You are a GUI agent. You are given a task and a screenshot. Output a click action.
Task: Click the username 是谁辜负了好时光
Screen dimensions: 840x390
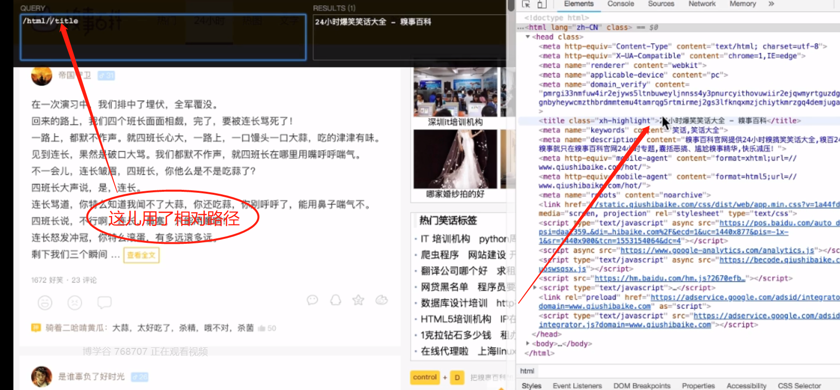tap(91, 377)
